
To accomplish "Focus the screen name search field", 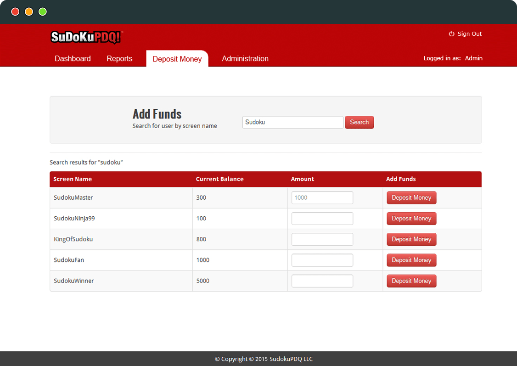I will [293, 122].
